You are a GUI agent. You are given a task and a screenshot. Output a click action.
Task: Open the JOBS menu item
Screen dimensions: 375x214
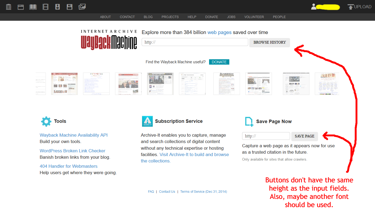tap(231, 17)
